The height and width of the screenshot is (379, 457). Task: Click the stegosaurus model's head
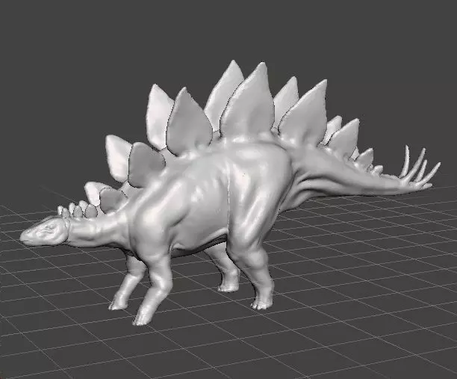tap(45, 232)
